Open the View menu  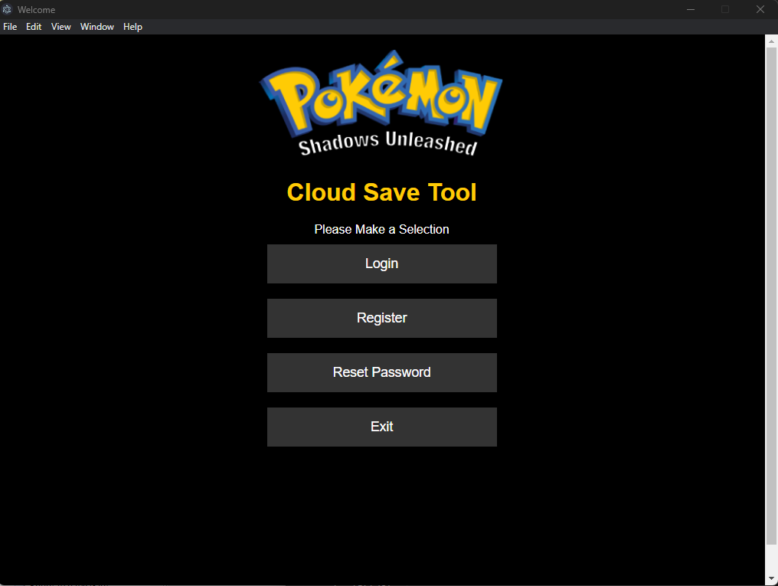click(x=61, y=27)
